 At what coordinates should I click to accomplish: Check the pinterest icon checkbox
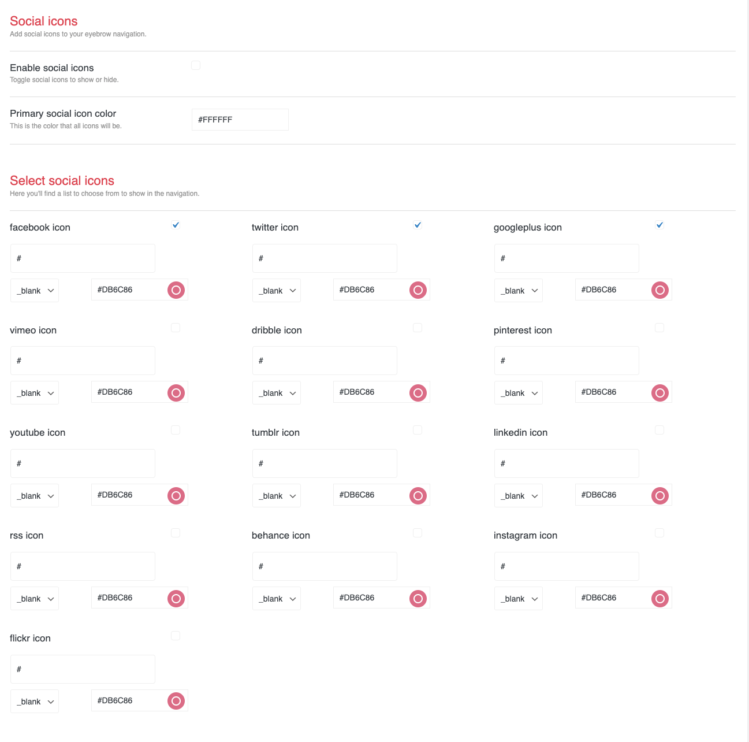pyautogui.click(x=659, y=328)
